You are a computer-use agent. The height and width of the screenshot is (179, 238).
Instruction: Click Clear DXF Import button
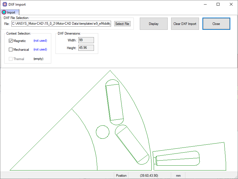pyautogui.click(x=185, y=24)
